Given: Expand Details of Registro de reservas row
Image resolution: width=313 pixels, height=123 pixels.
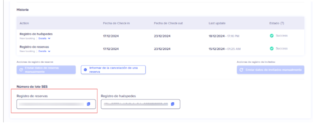Looking at the screenshot, I should (44, 51).
